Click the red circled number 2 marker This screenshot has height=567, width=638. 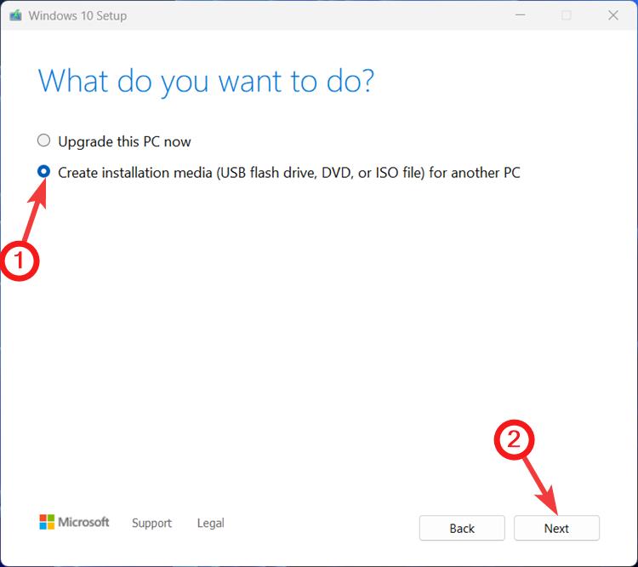click(x=513, y=438)
